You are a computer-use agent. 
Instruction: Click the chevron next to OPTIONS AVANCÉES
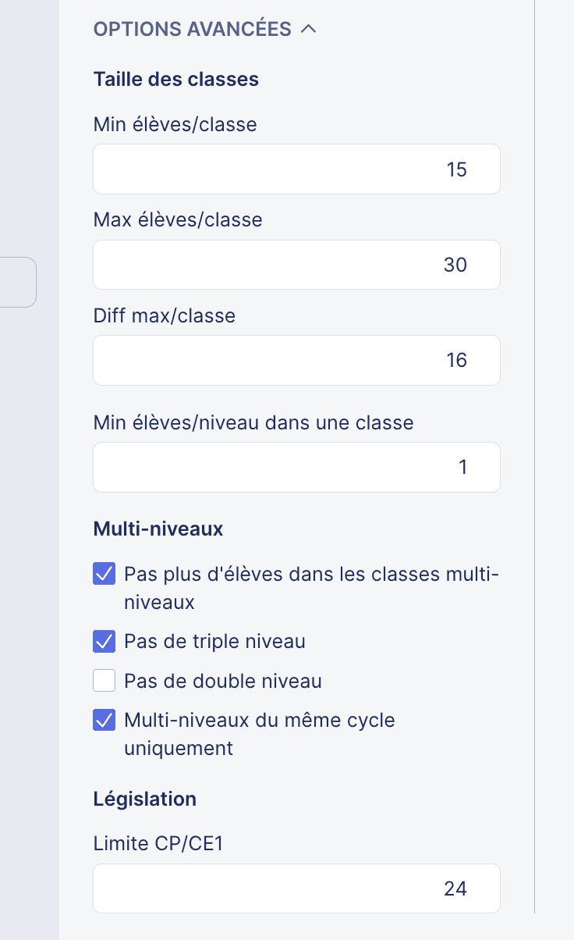coord(309,29)
